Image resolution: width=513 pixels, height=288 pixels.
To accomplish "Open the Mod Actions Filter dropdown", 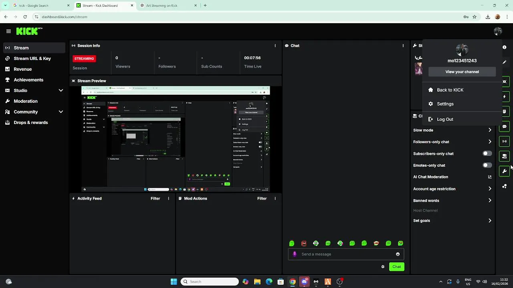I will pos(262,198).
